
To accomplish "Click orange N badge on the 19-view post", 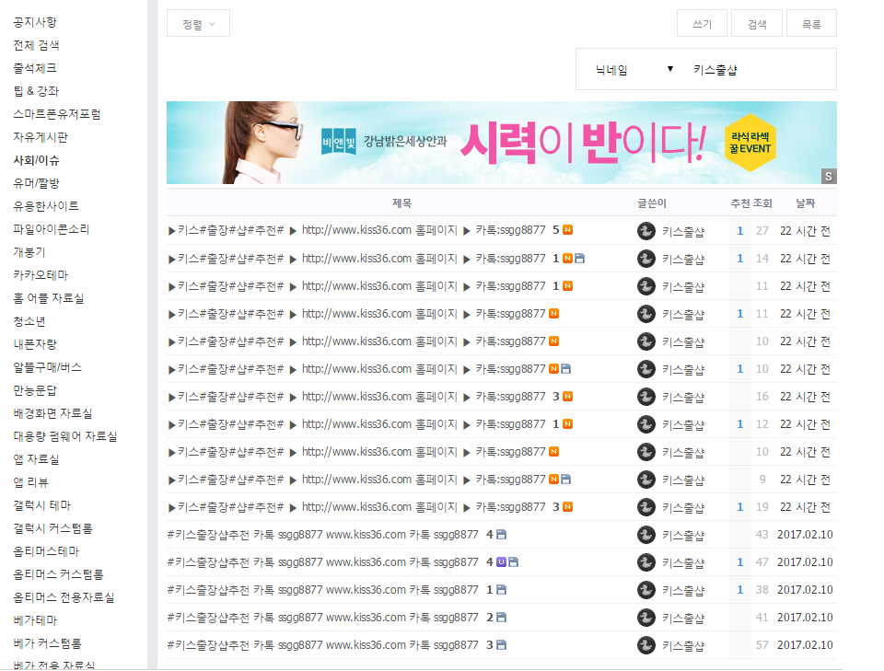I will (x=568, y=507).
